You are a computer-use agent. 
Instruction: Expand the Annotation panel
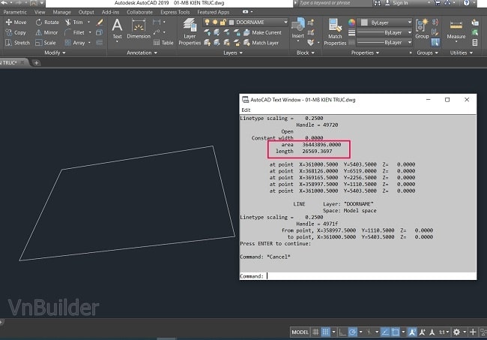click(x=142, y=53)
